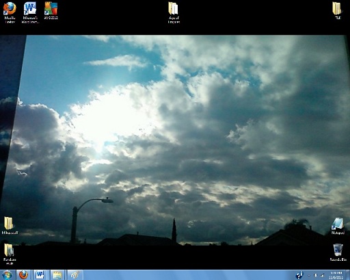Open the blue help icon in system tray

point(300,275)
